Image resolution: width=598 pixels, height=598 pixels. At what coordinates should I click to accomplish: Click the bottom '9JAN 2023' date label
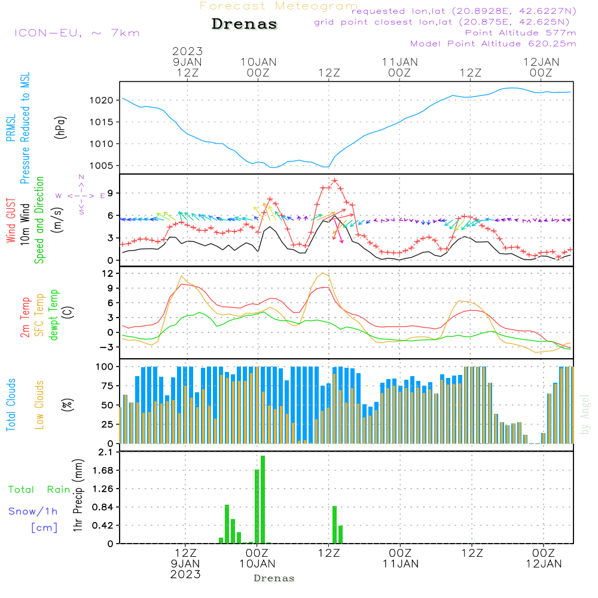coord(185,569)
